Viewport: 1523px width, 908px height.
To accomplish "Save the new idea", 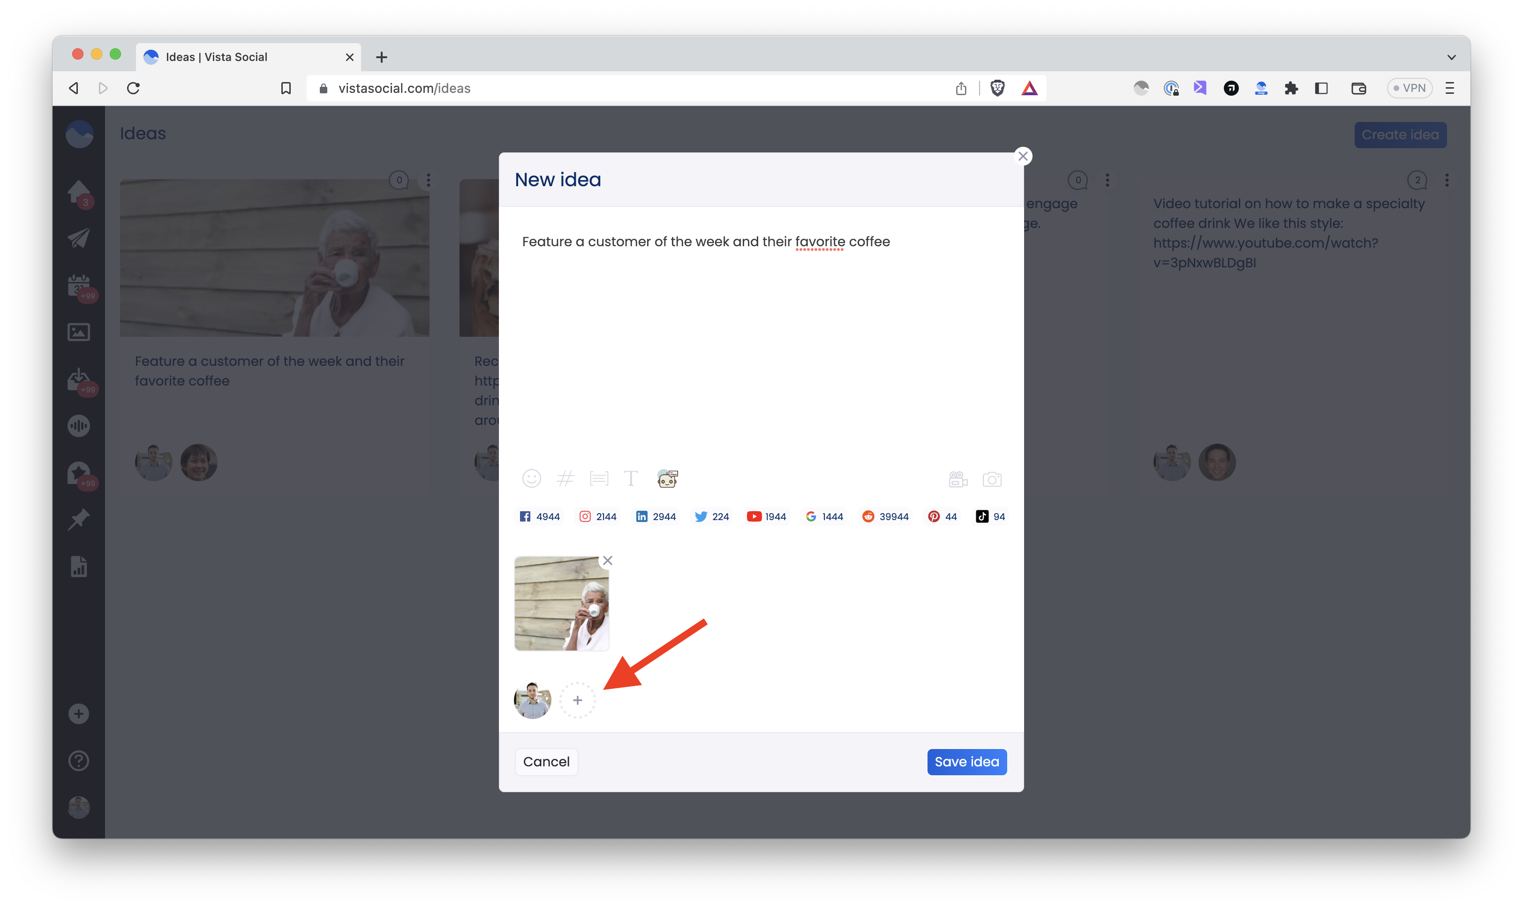I will (x=966, y=762).
